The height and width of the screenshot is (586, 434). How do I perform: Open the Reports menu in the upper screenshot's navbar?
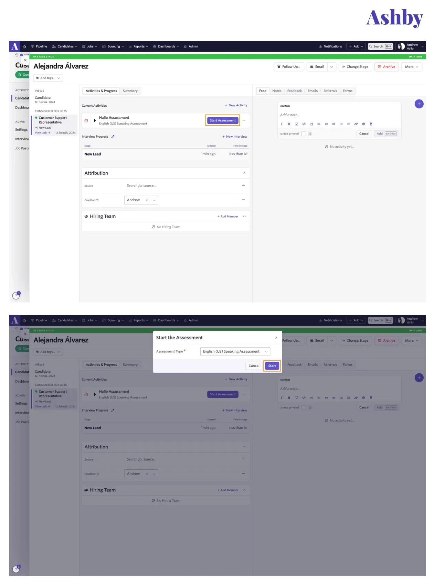point(138,47)
